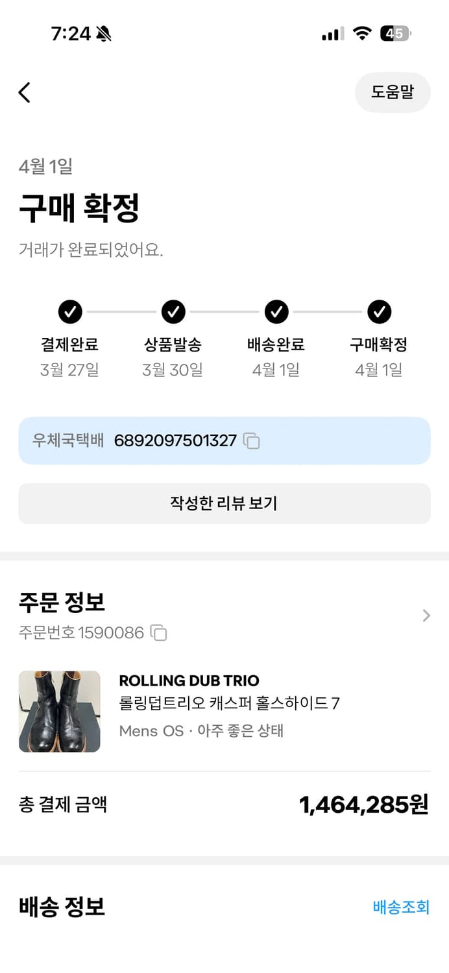
Task: Tap the back arrow at top left
Action: 25,93
